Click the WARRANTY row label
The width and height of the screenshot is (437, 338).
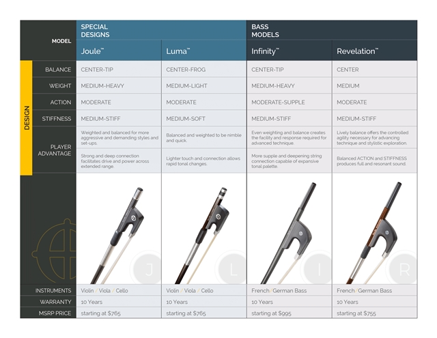(x=55, y=302)
